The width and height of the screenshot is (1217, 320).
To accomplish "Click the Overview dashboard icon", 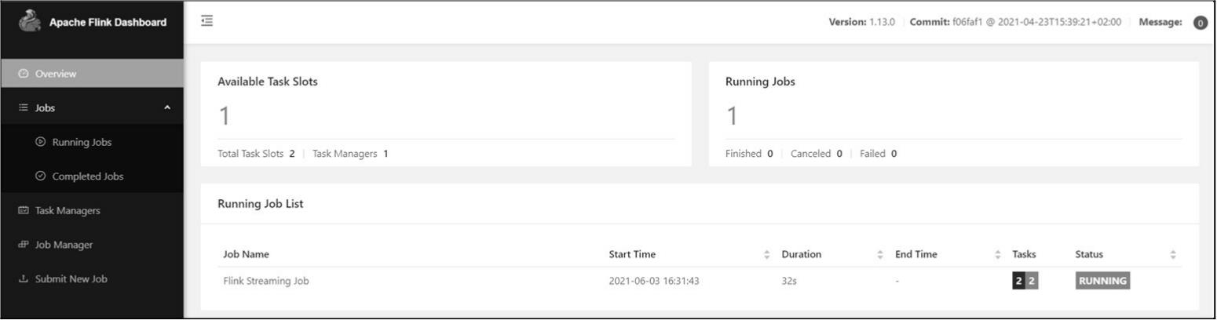I will (x=23, y=74).
